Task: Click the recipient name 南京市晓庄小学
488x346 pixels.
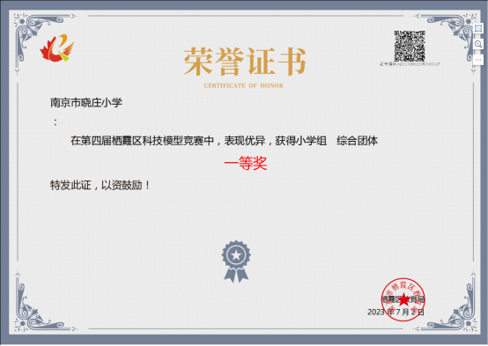Action: click(x=86, y=102)
